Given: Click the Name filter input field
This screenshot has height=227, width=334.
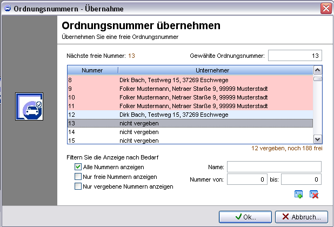Looking at the screenshot, I should (x=274, y=167).
